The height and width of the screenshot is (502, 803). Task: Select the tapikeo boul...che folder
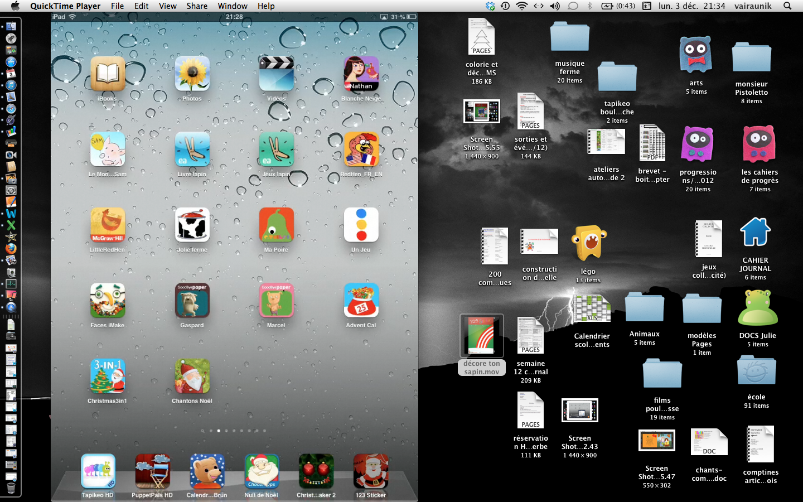tap(617, 76)
